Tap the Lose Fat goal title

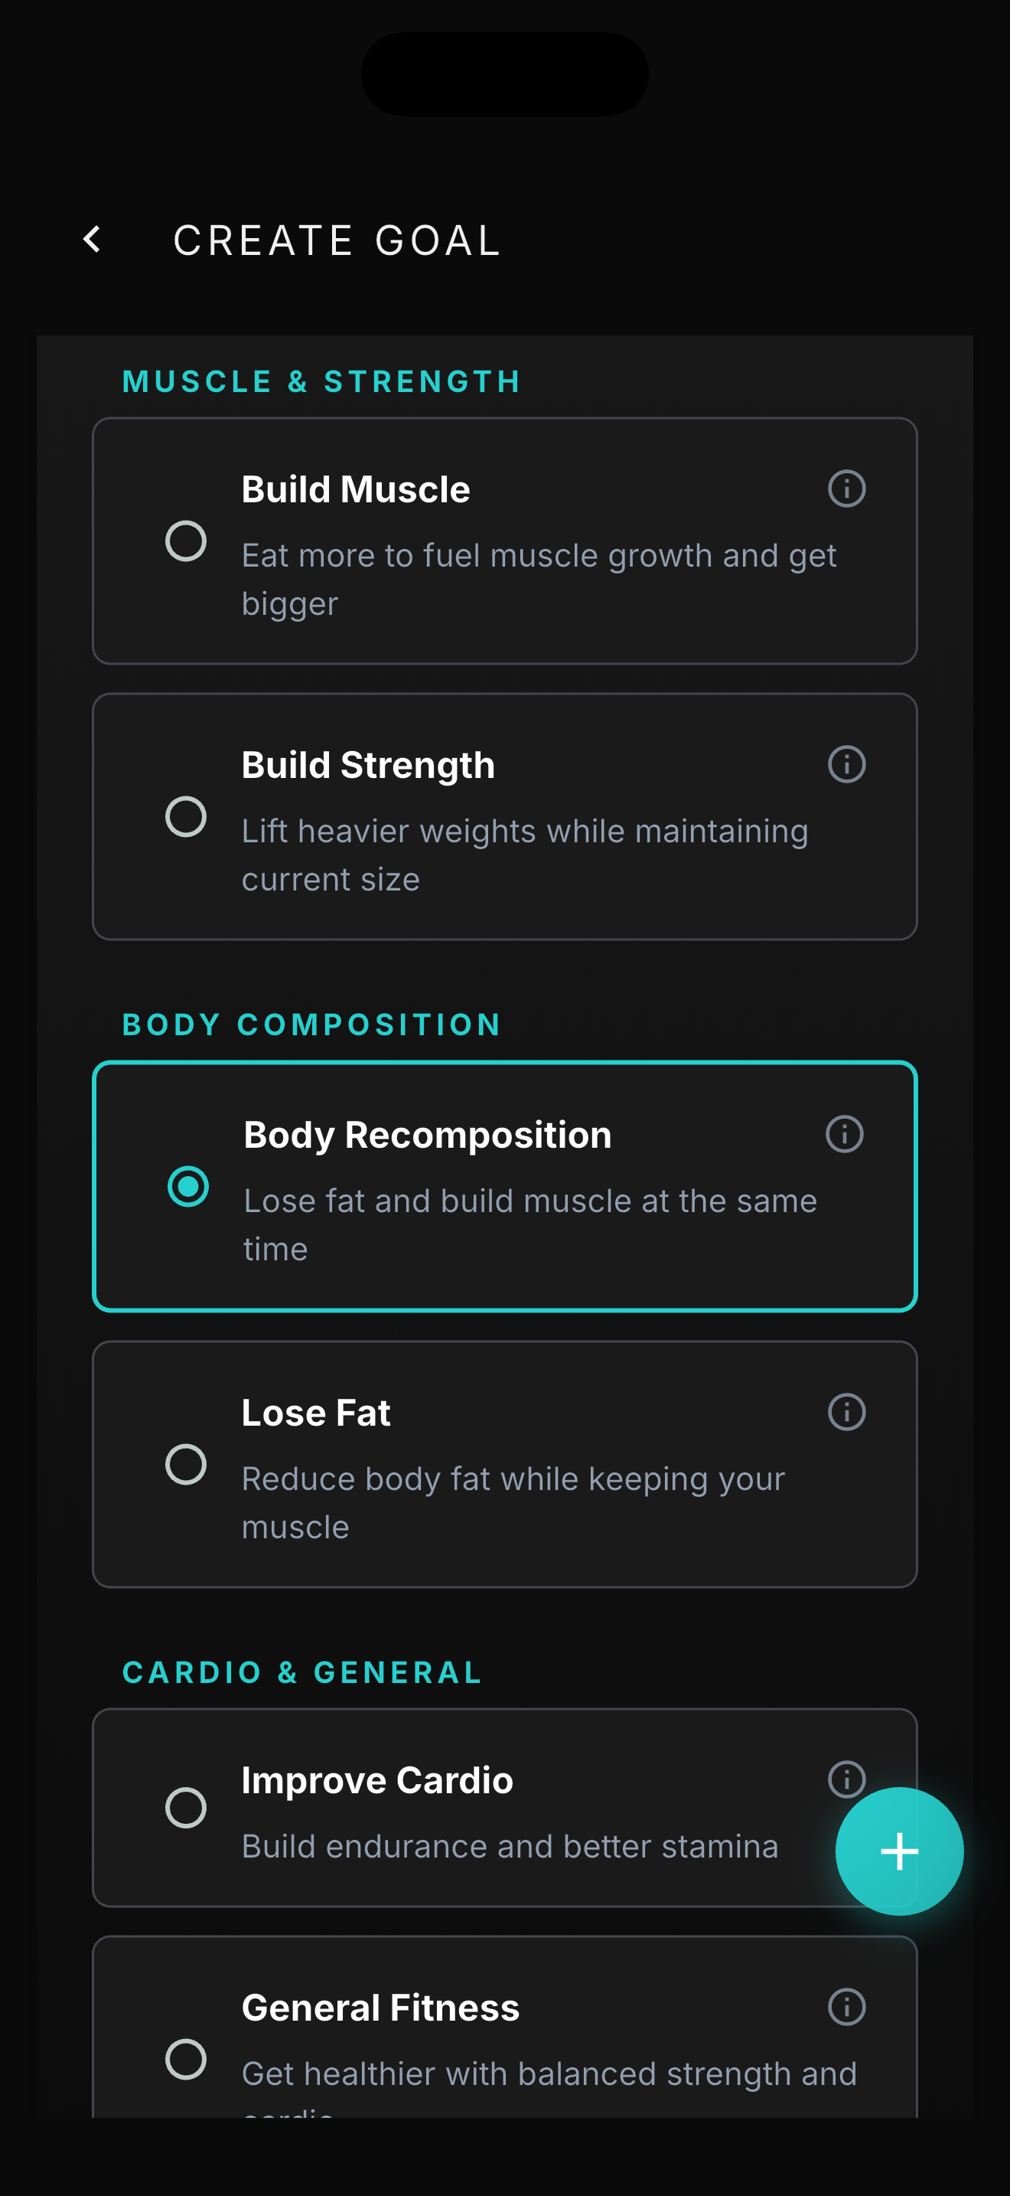[316, 1413]
